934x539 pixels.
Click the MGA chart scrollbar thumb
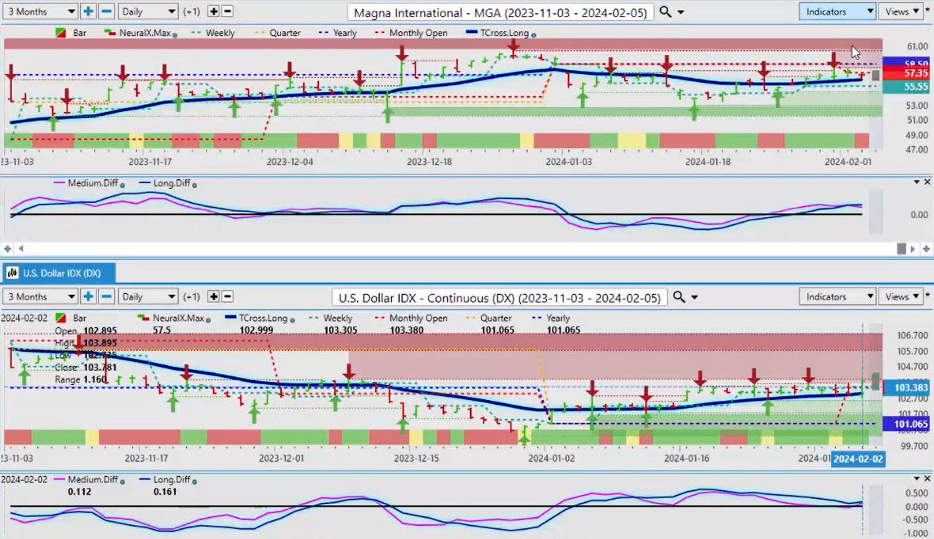point(901,249)
